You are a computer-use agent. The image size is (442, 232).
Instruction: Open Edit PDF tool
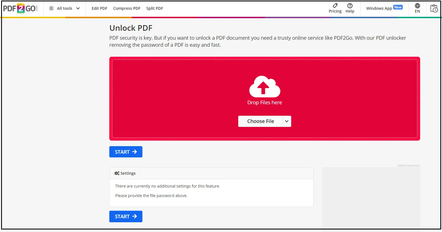tap(99, 8)
